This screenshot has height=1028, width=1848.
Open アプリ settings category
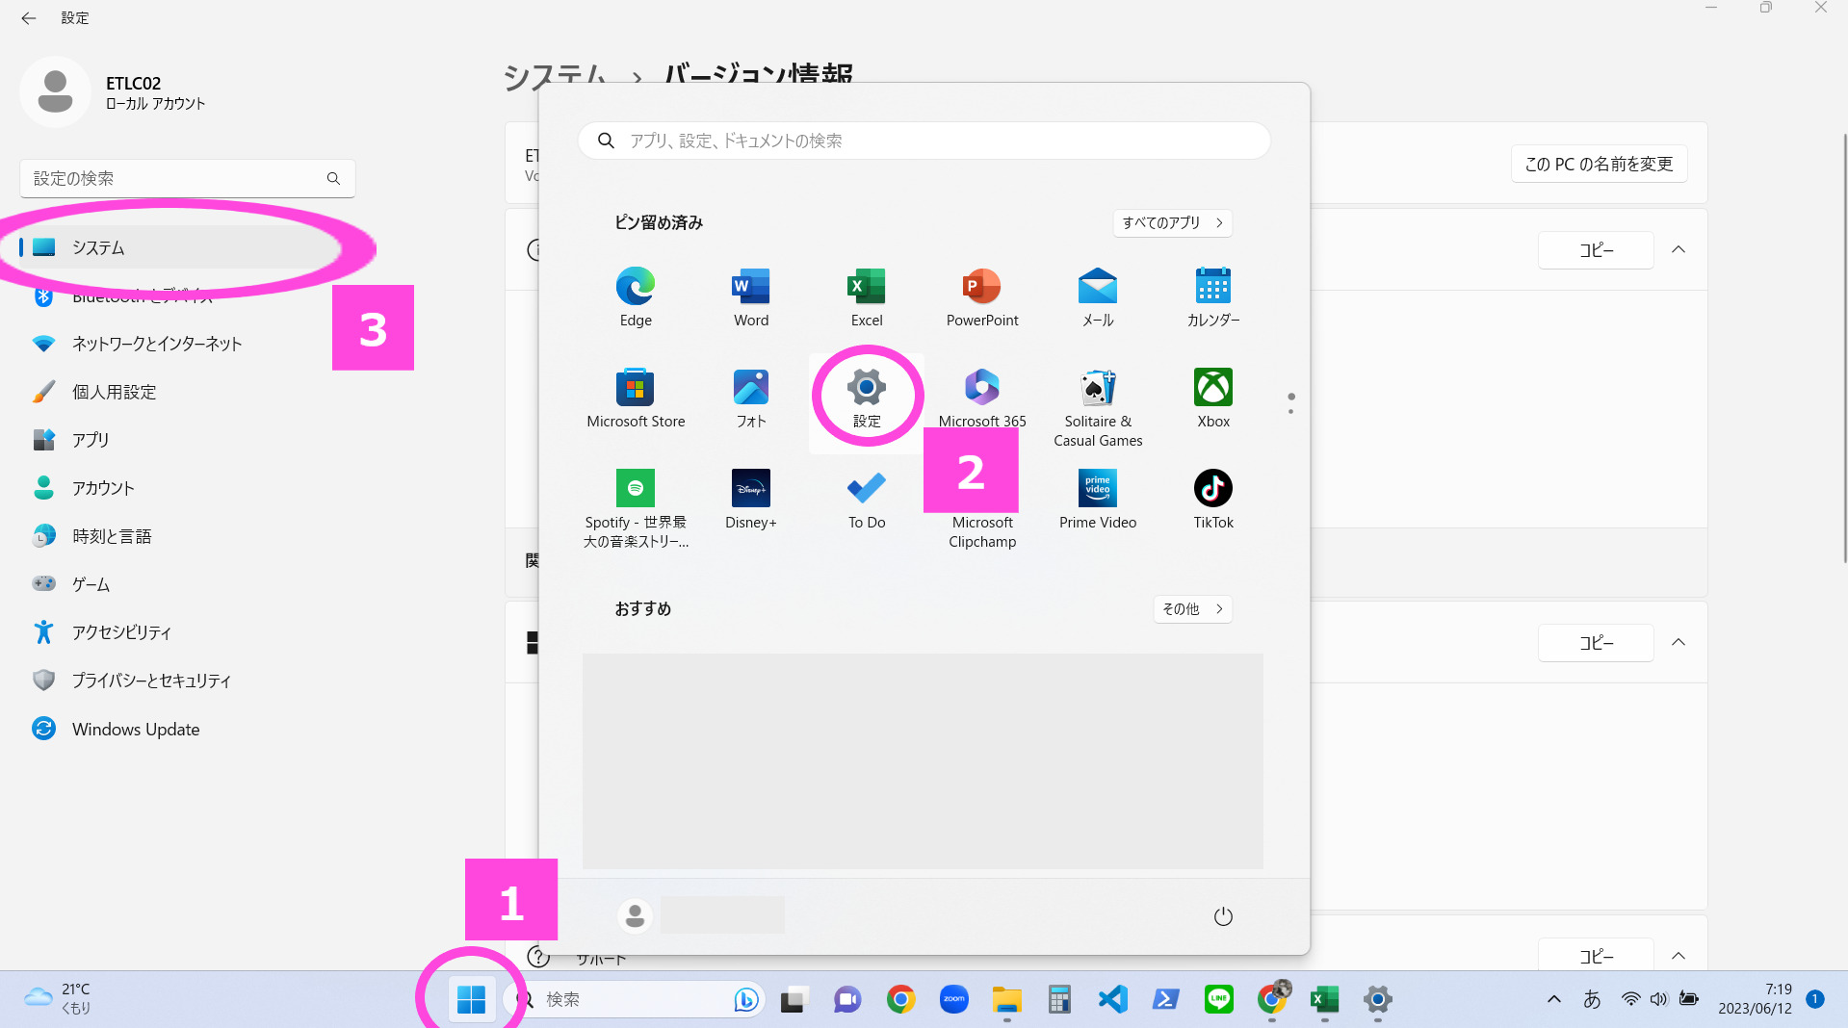(x=187, y=440)
